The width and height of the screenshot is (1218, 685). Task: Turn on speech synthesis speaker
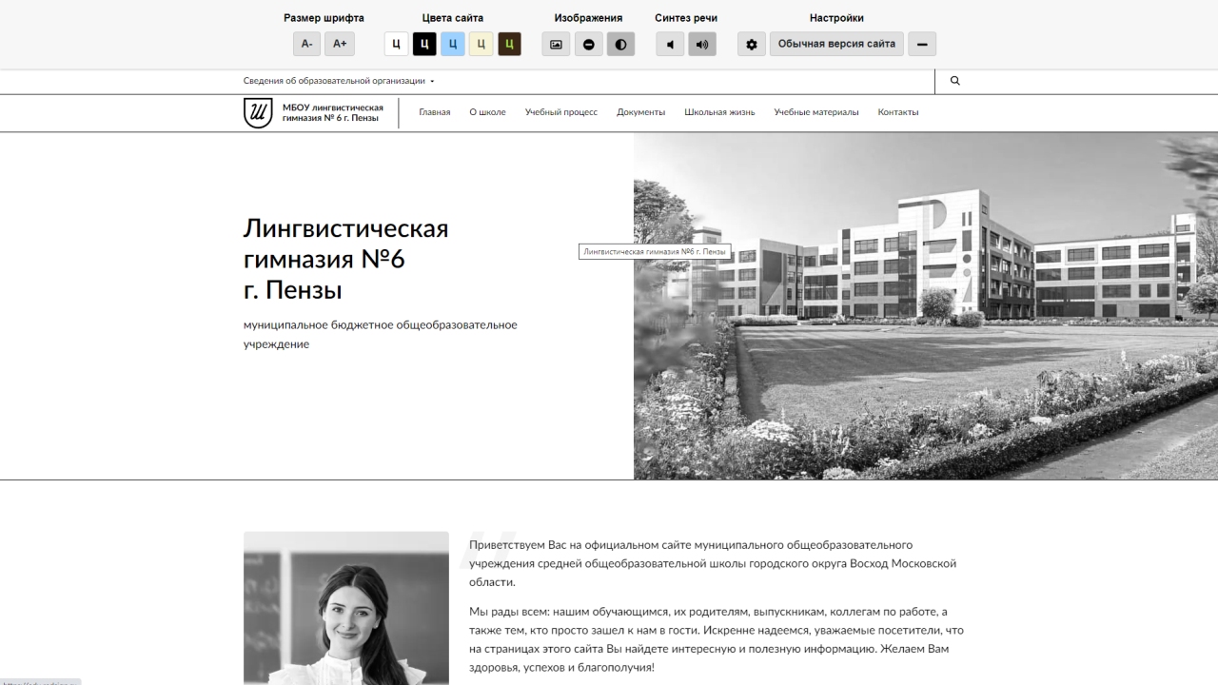pos(702,44)
